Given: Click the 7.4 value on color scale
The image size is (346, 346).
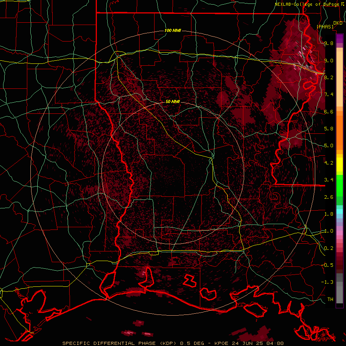Looking at the screenshot, I should coord(329,95).
